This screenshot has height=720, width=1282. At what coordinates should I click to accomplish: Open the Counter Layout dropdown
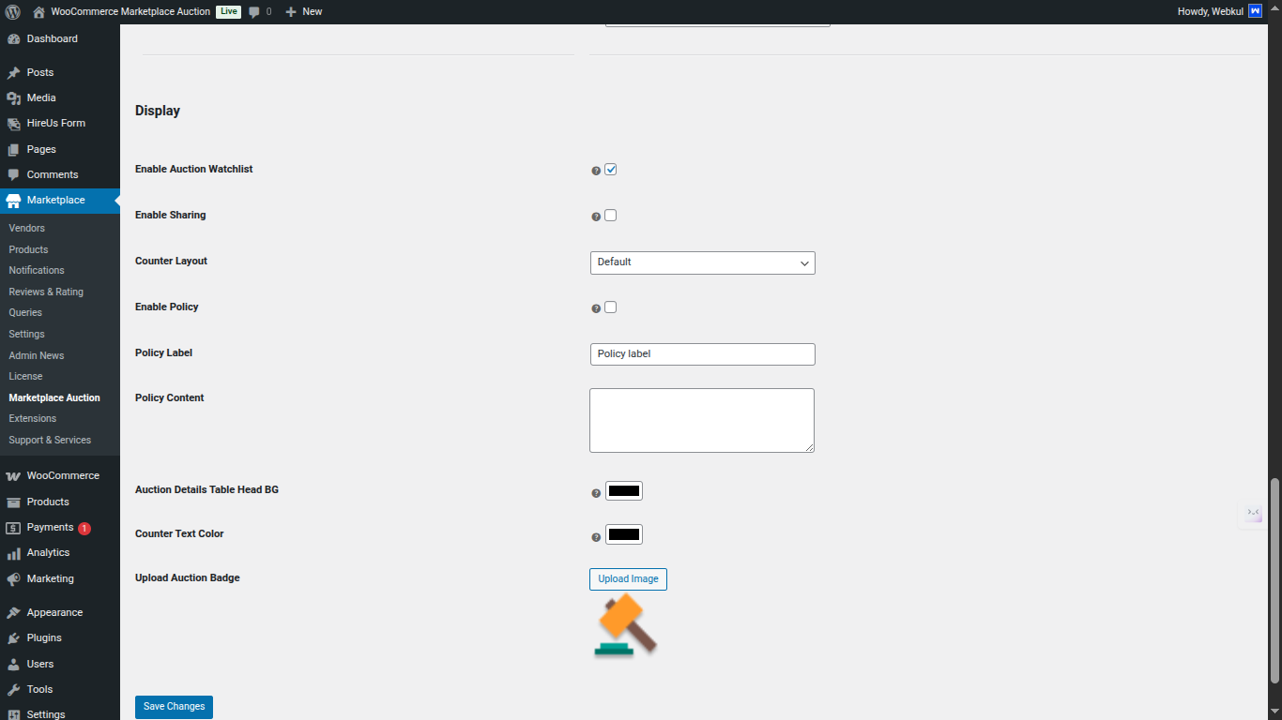coord(701,262)
